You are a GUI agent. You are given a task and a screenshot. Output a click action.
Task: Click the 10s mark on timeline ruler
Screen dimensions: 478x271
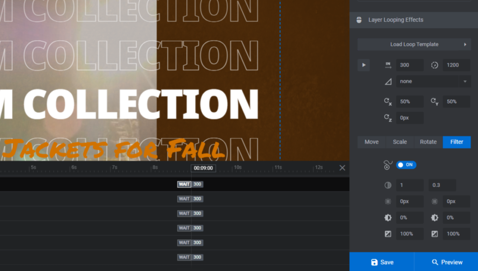(238, 167)
